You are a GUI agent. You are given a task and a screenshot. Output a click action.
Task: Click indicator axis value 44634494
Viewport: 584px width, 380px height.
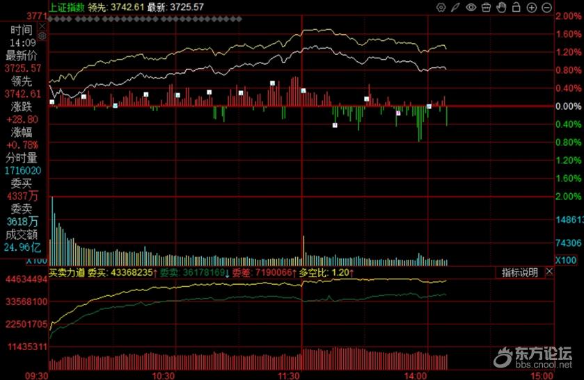click(26, 279)
